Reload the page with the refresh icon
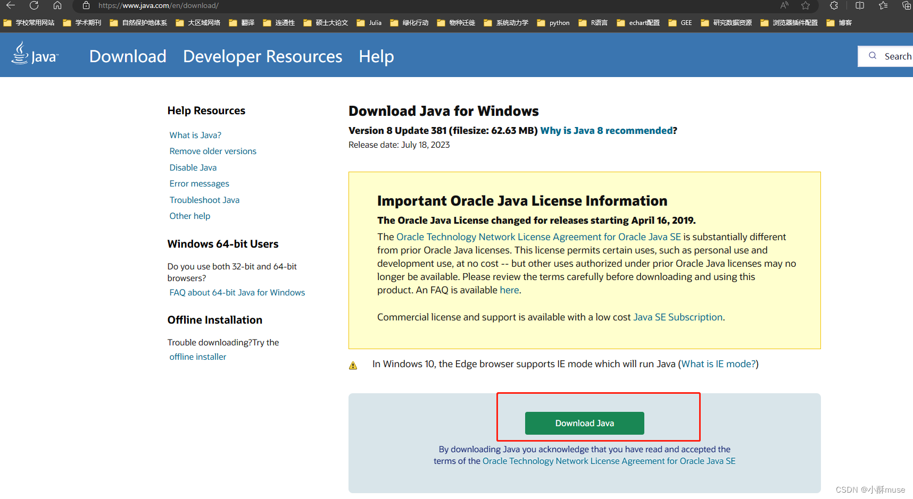The height and width of the screenshot is (499, 913). tap(34, 5)
